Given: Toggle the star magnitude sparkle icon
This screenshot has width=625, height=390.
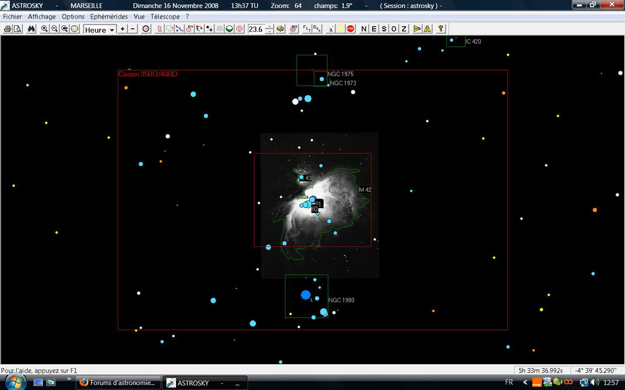Looking at the screenshot, I should 209,29.
